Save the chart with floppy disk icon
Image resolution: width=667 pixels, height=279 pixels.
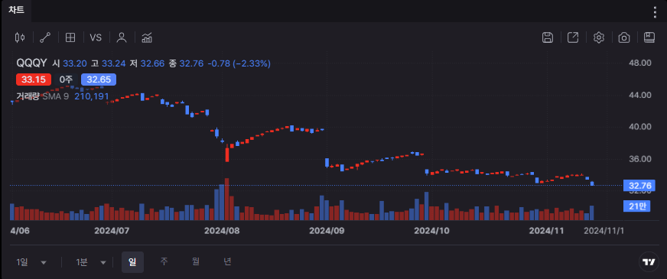(x=548, y=37)
